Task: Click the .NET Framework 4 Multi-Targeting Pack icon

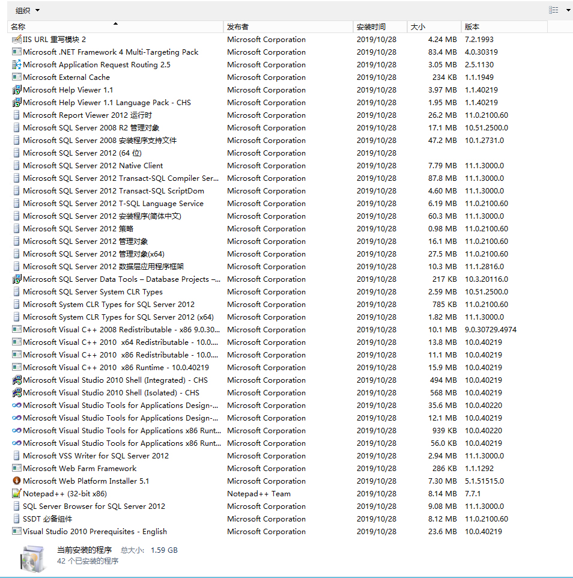Action: tap(17, 52)
